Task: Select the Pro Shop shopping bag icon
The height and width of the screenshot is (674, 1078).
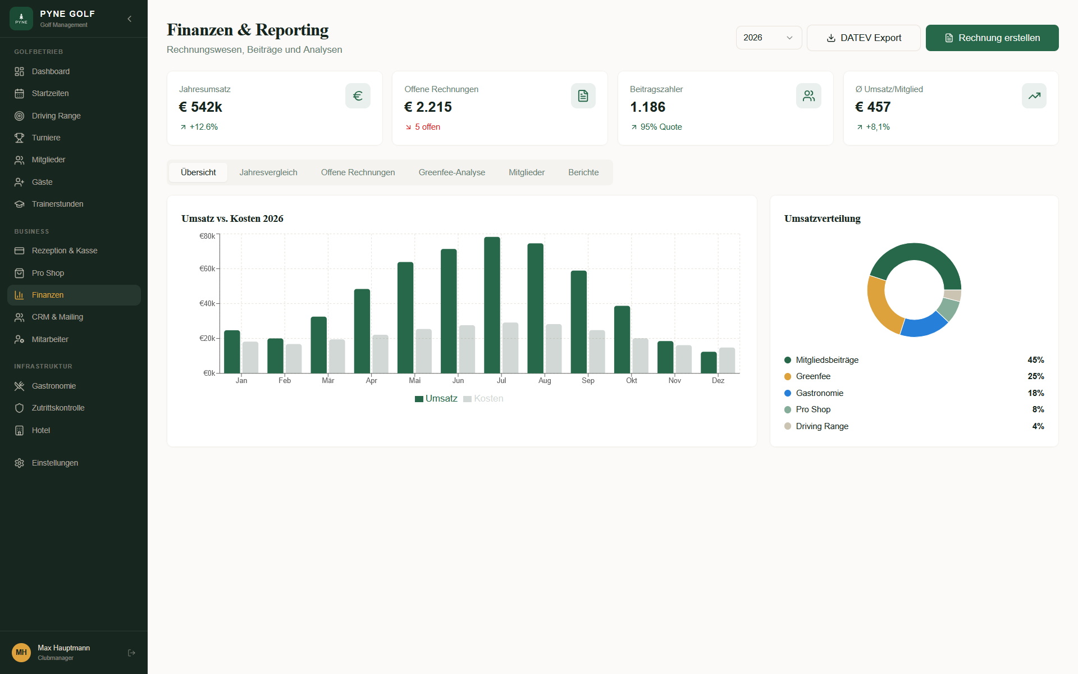Action: pyautogui.click(x=20, y=273)
